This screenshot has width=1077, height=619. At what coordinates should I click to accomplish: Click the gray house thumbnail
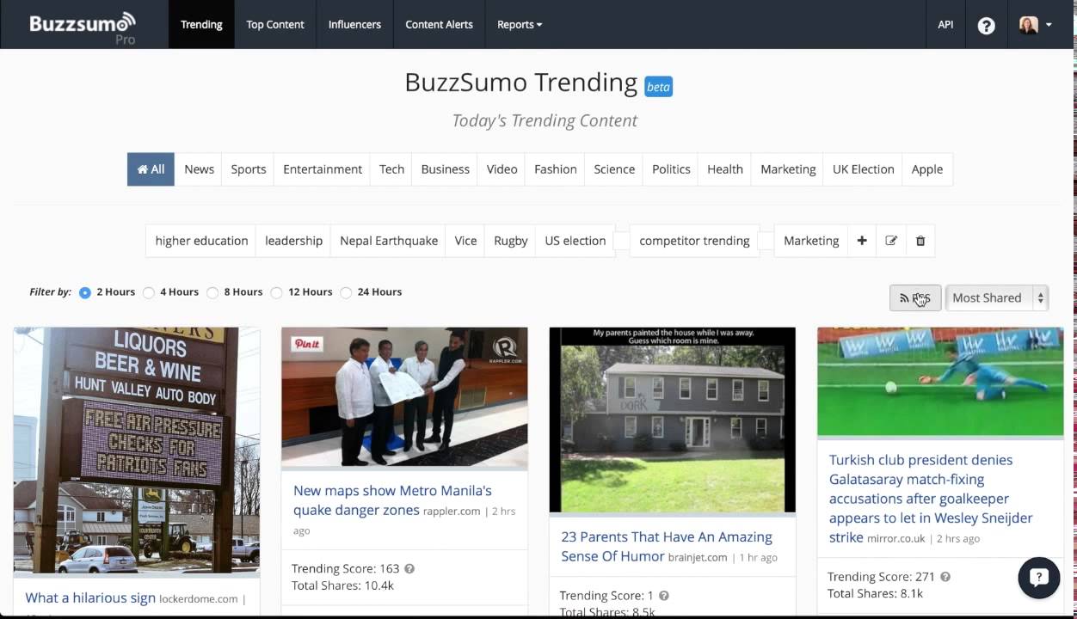click(673, 420)
